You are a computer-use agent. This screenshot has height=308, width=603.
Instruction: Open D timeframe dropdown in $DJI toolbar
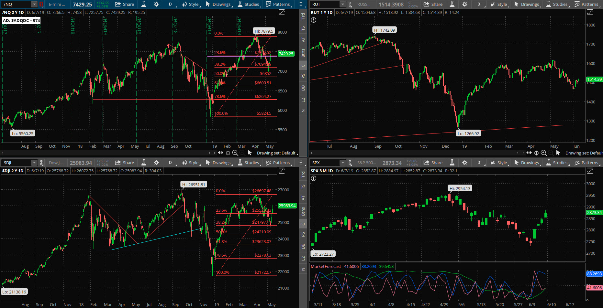(171, 163)
